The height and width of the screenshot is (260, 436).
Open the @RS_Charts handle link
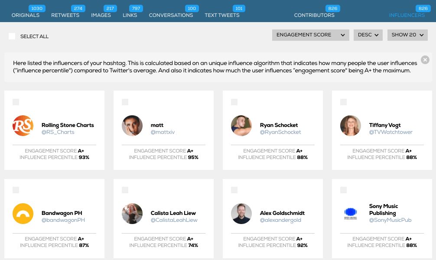[x=58, y=132]
